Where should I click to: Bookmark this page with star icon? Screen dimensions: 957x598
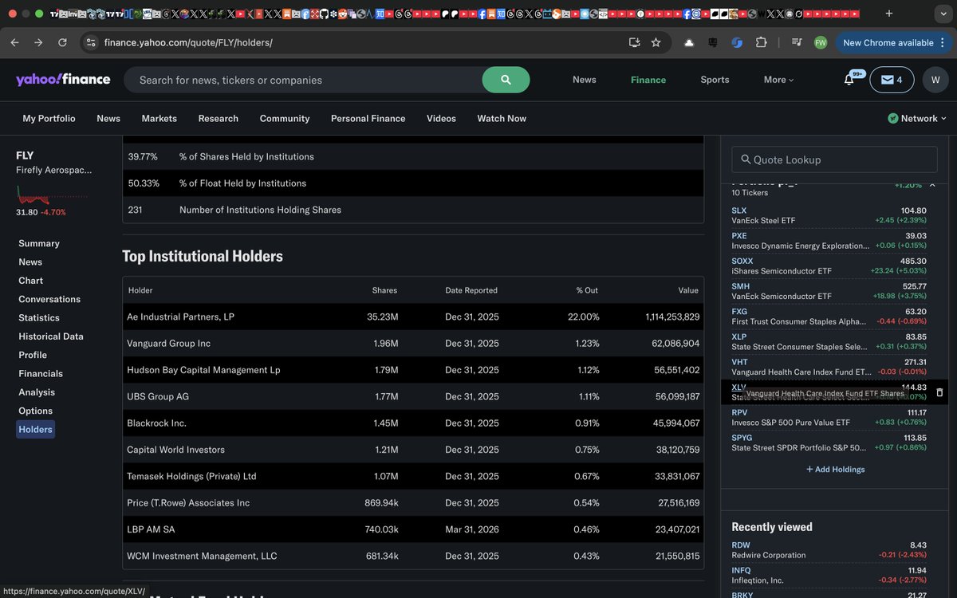point(656,42)
